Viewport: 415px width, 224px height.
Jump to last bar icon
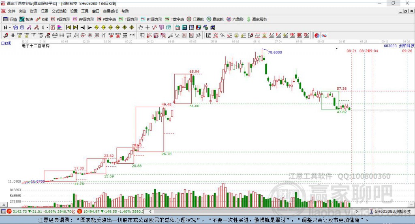(75, 27)
